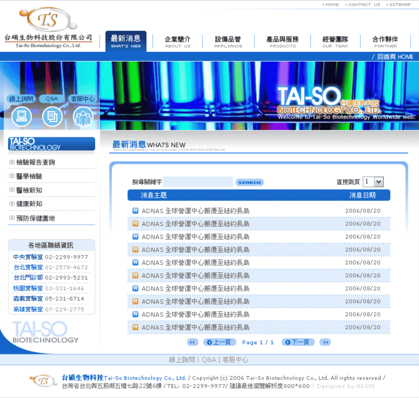Viewport: 419px width, 398px height.
Task: Click footer 線上詢問 link
Action: [182, 360]
